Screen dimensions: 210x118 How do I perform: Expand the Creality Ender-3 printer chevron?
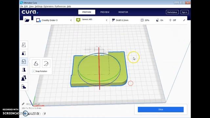click(x=71, y=20)
